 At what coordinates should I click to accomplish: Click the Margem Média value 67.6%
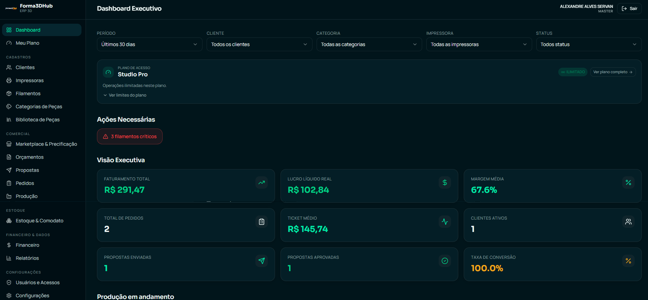pyautogui.click(x=484, y=190)
